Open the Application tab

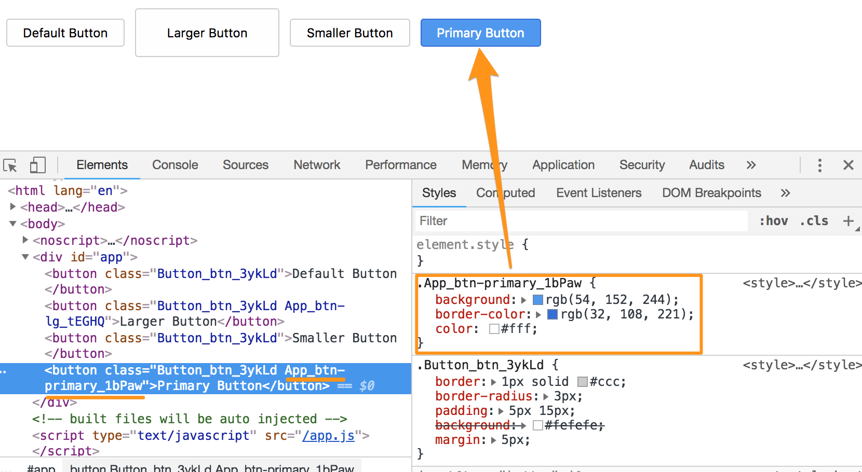pyautogui.click(x=563, y=165)
